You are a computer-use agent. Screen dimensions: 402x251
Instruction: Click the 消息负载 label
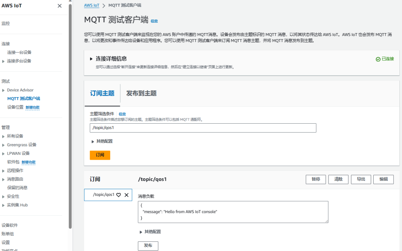point(146,196)
